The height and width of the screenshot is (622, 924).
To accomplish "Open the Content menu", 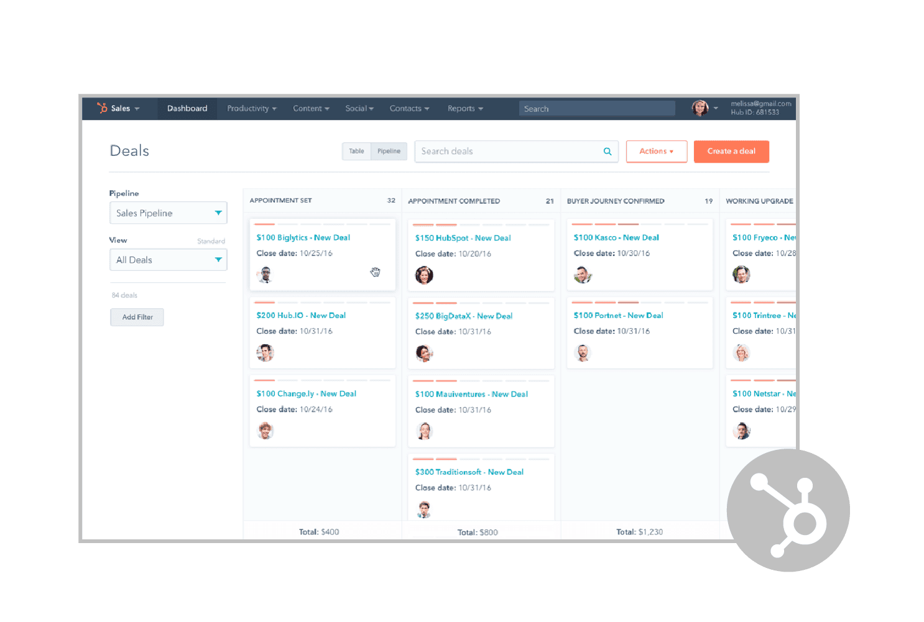I will pos(312,108).
